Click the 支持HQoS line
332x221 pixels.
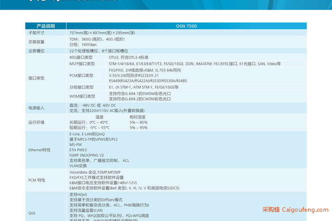pos(78,194)
